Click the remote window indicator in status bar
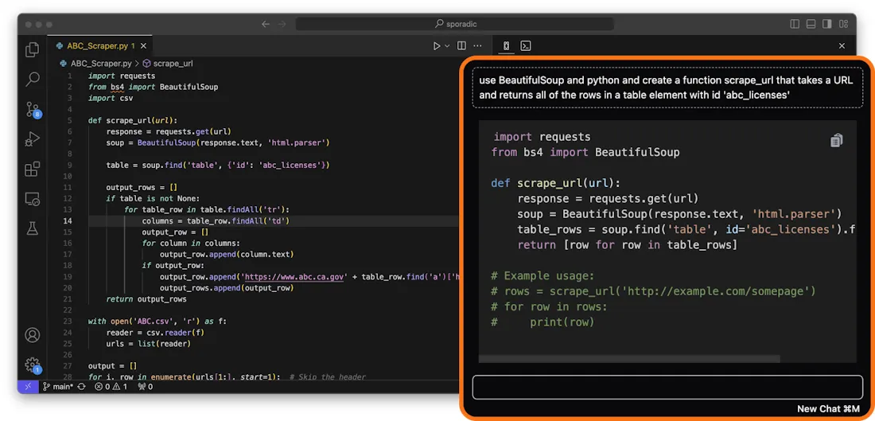This screenshot has height=421, width=875. [x=27, y=387]
